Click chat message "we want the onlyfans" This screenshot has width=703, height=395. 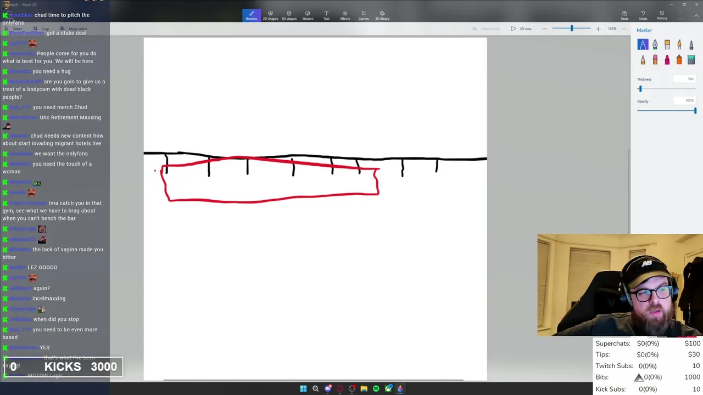61,154
